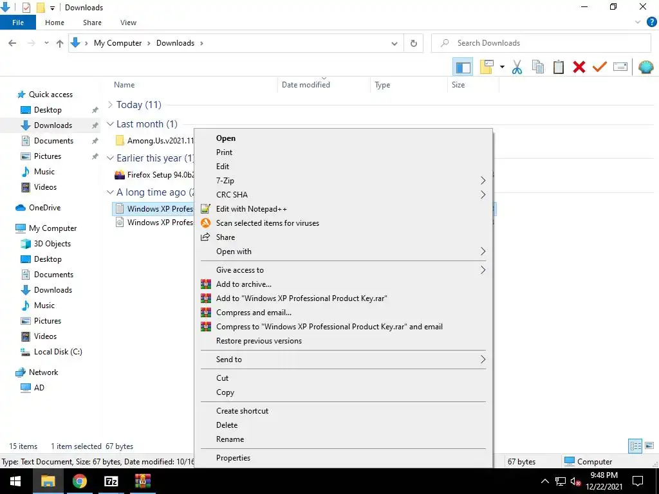
Task: Open the 7-Zip submenu
Action: pos(343,181)
